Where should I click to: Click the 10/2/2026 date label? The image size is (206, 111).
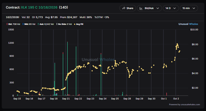pyautogui.click(x=13, y=17)
